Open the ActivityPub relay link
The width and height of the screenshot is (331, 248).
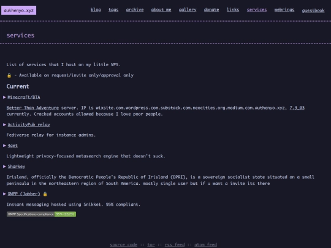click(29, 124)
